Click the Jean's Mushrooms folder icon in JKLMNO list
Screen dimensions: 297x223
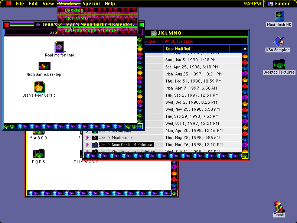95,138
